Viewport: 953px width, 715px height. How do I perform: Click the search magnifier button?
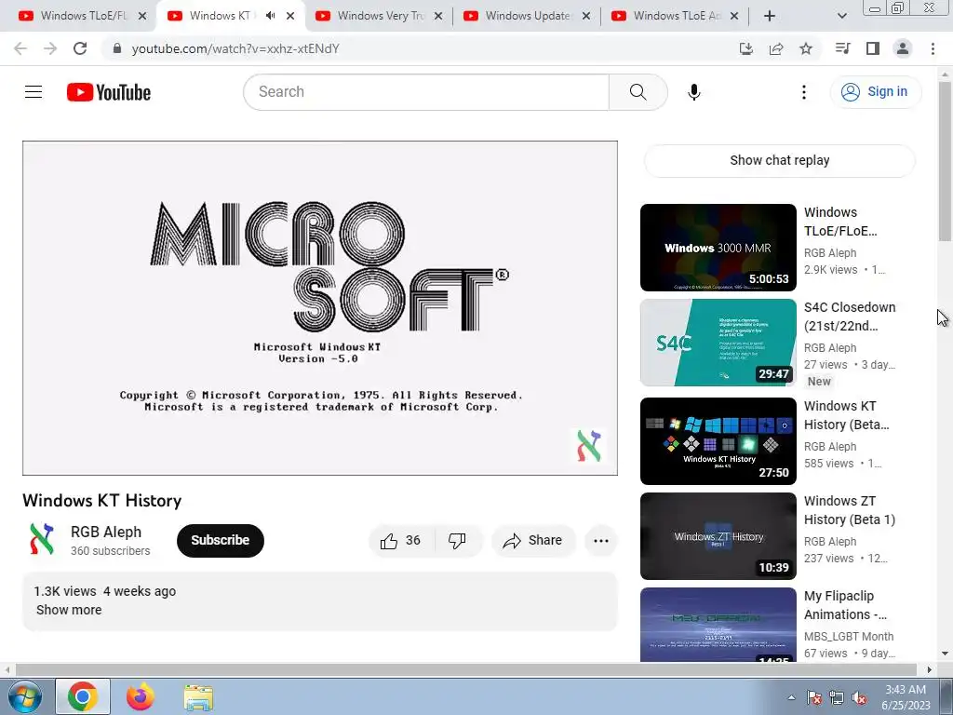click(638, 92)
